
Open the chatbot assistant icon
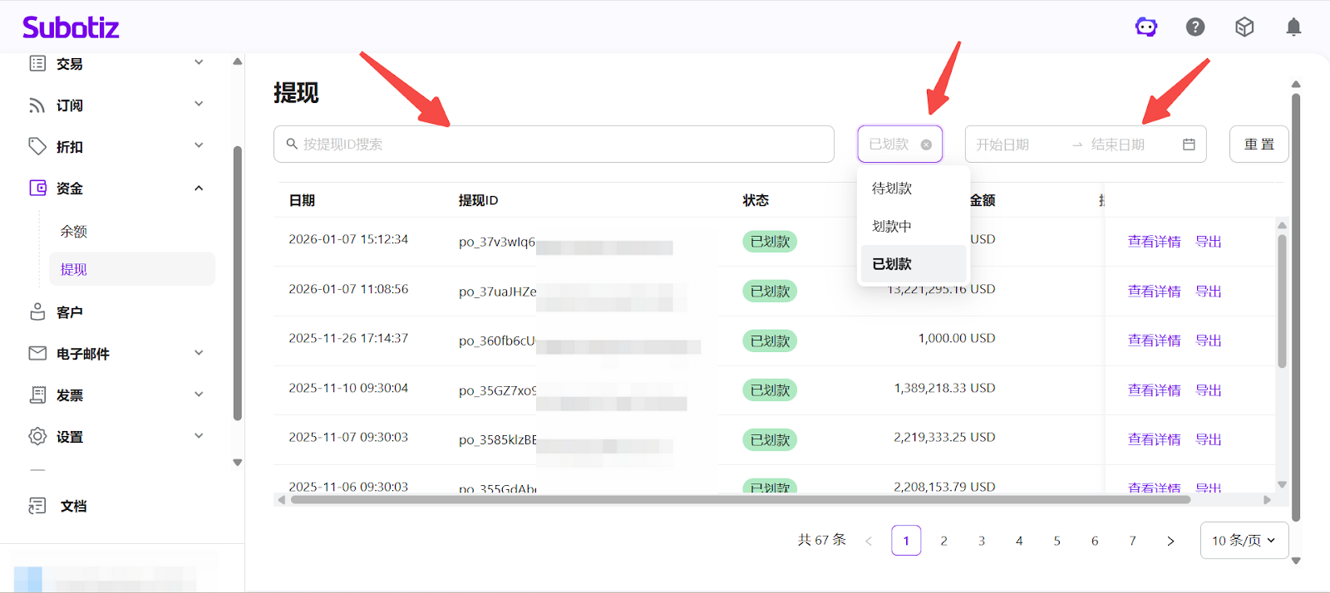pos(1146,27)
